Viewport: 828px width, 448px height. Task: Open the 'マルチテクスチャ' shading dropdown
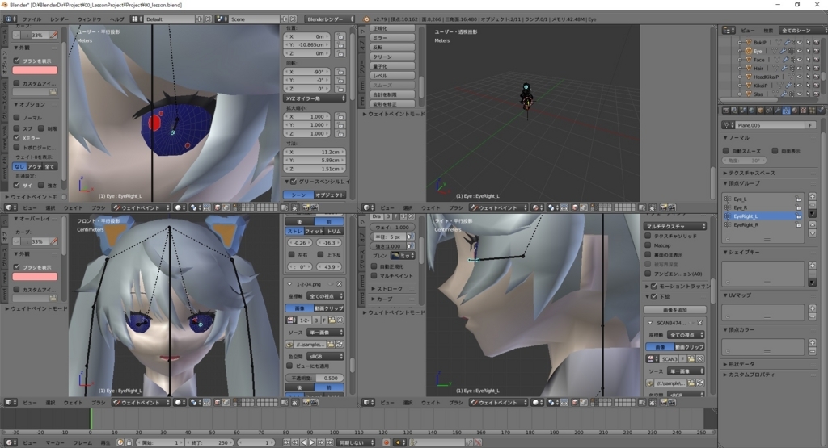tap(675, 226)
